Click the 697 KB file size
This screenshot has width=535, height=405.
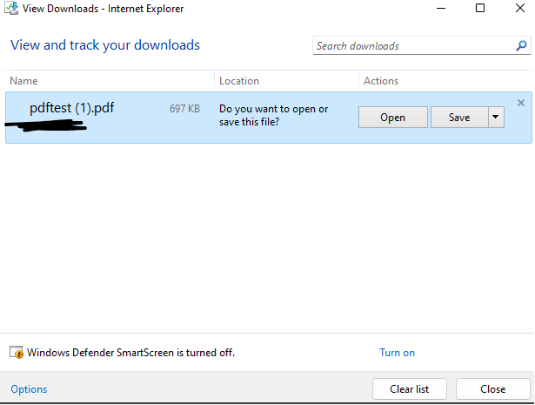pos(184,109)
